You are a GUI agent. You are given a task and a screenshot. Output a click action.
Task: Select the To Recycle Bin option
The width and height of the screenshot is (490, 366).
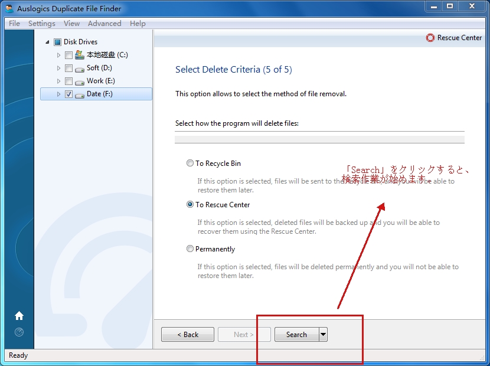coord(190,163)
